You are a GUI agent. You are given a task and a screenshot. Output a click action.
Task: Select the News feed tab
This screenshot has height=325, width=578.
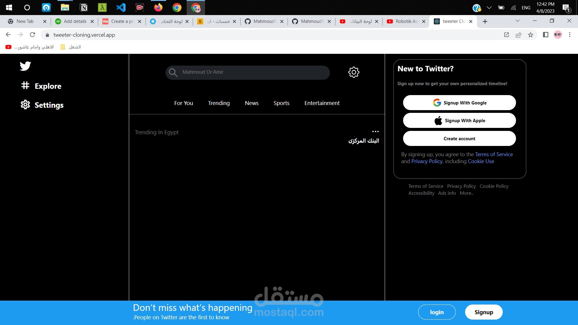252,103
